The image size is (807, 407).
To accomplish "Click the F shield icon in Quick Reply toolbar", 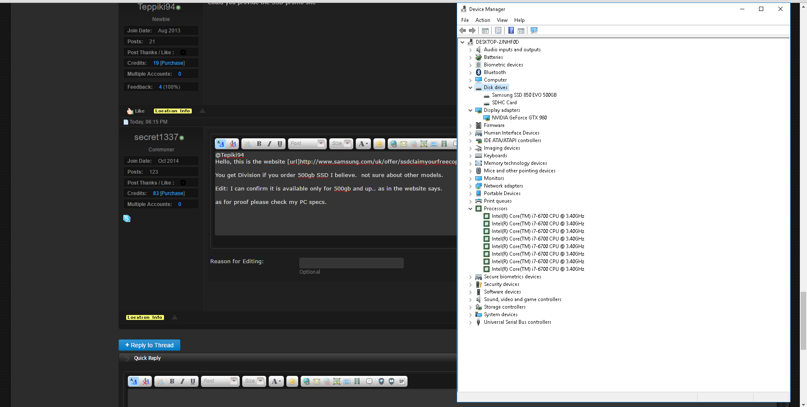I will coord(381,381).
